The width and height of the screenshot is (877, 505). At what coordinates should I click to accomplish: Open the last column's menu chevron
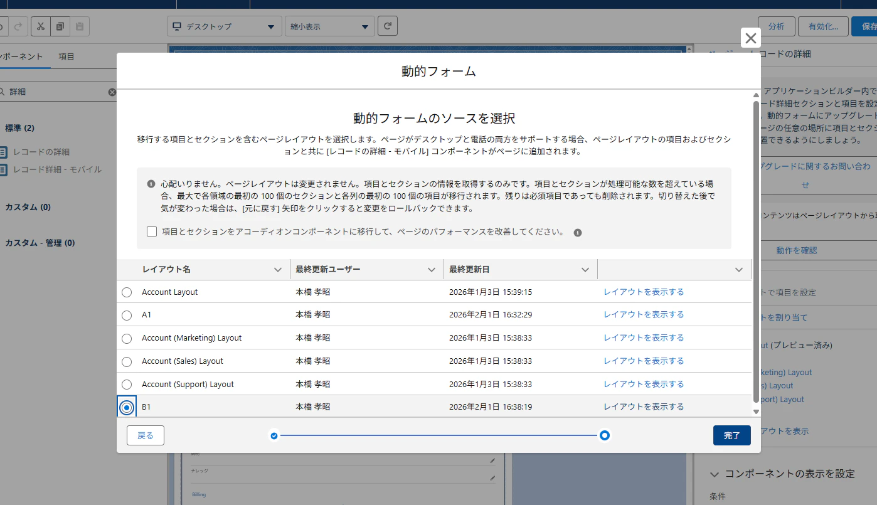tap(738, 270)
